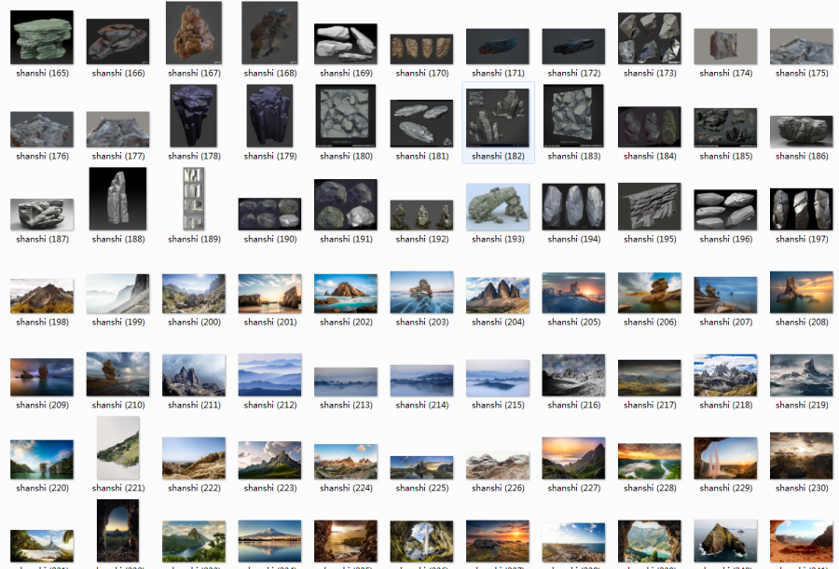
Task: Select the shanshi (212) blue ridges photo
Action: [269, 375]
